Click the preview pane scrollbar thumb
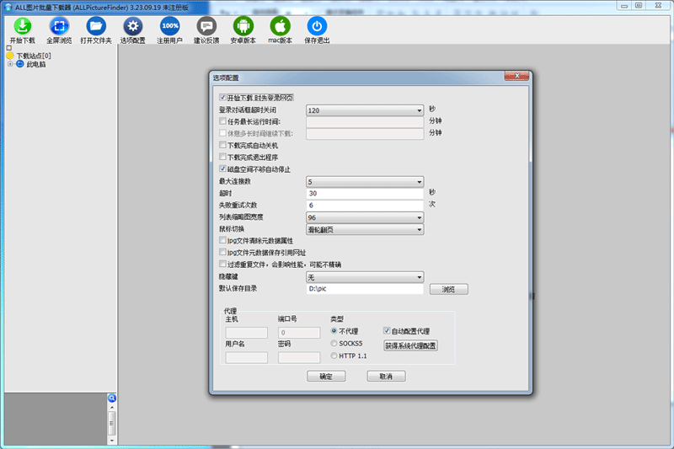 click(x=112, y=423)
